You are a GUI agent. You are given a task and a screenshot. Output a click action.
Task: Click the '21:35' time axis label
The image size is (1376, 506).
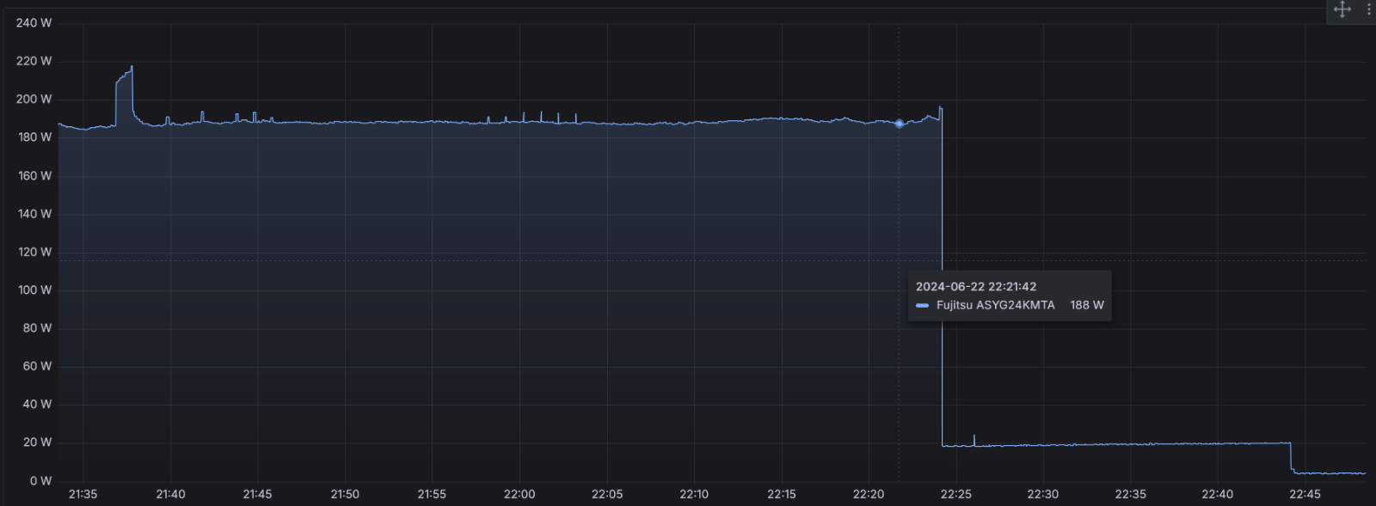point(83,494)
